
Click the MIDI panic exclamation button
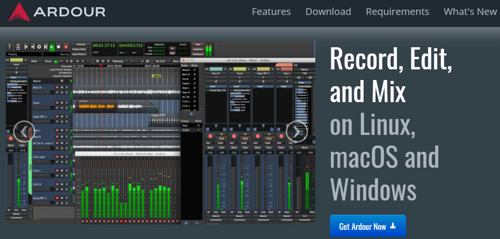coord(10,47)
